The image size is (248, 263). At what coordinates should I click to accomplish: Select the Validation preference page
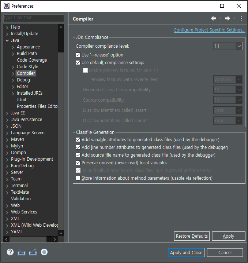point(21,198)
